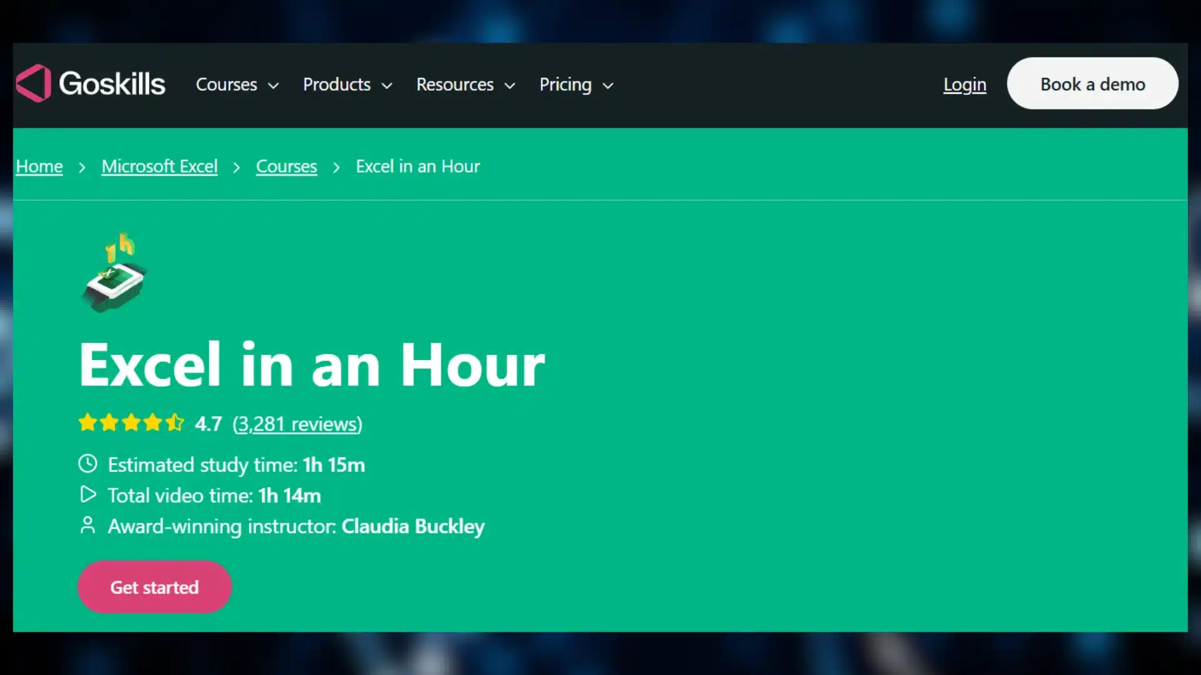Expand the Resources chevron
Image resolution: width=1201 pixels, height=675 pixels.
coord(510,86)
